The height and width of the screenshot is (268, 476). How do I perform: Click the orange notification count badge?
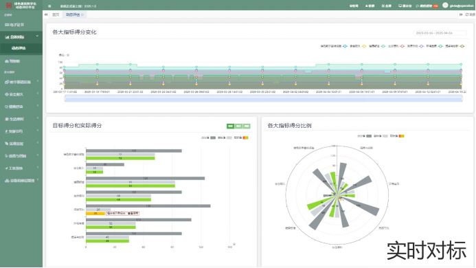tap(435, 5)
